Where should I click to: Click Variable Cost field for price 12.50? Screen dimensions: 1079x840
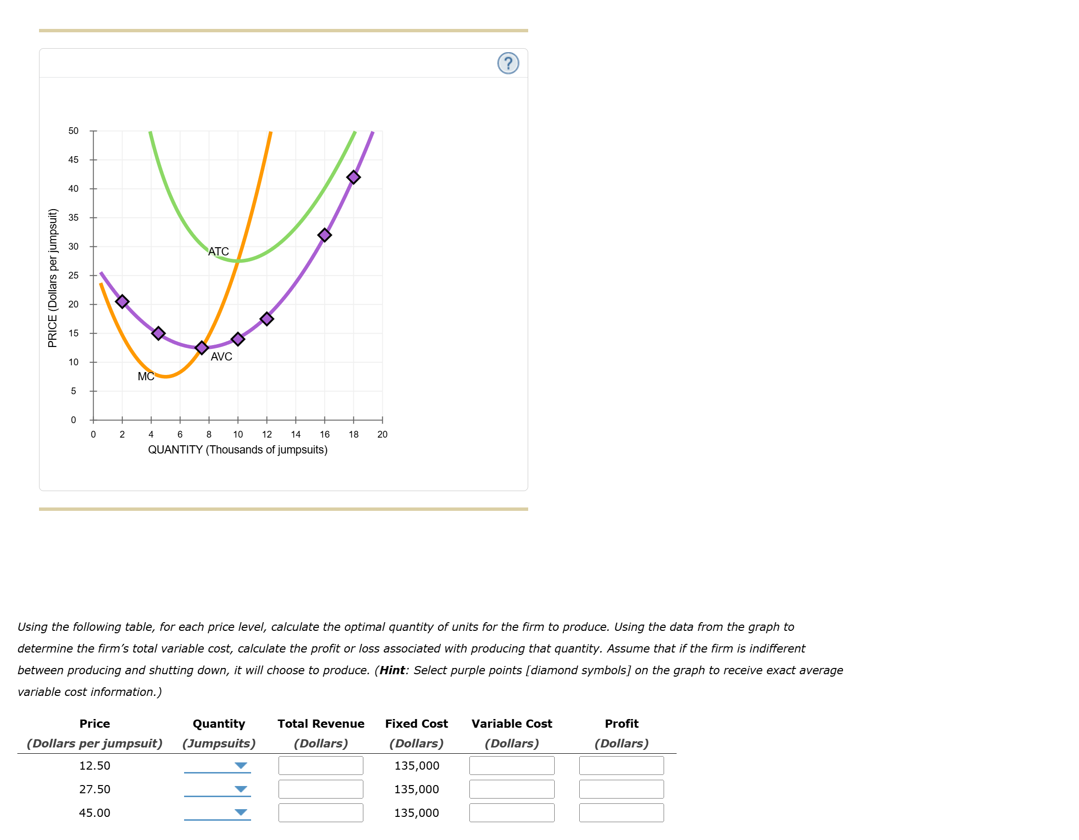click(x=512, y=765)
